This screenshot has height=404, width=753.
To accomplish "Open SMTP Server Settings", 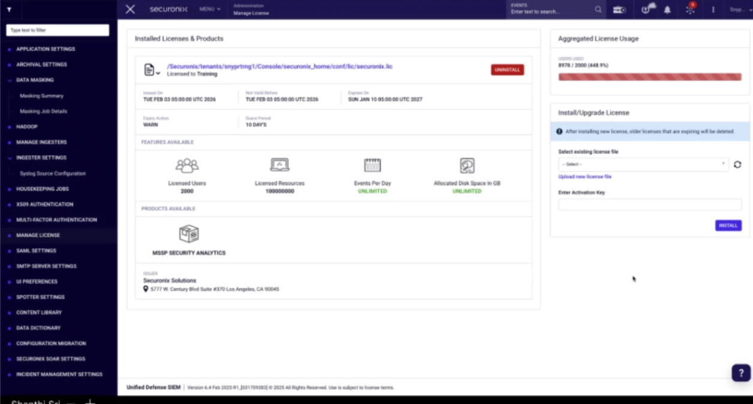I will click(x=46, y=266).
